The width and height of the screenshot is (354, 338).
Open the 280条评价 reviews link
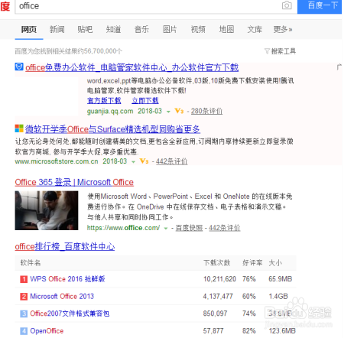coord(206,111)
